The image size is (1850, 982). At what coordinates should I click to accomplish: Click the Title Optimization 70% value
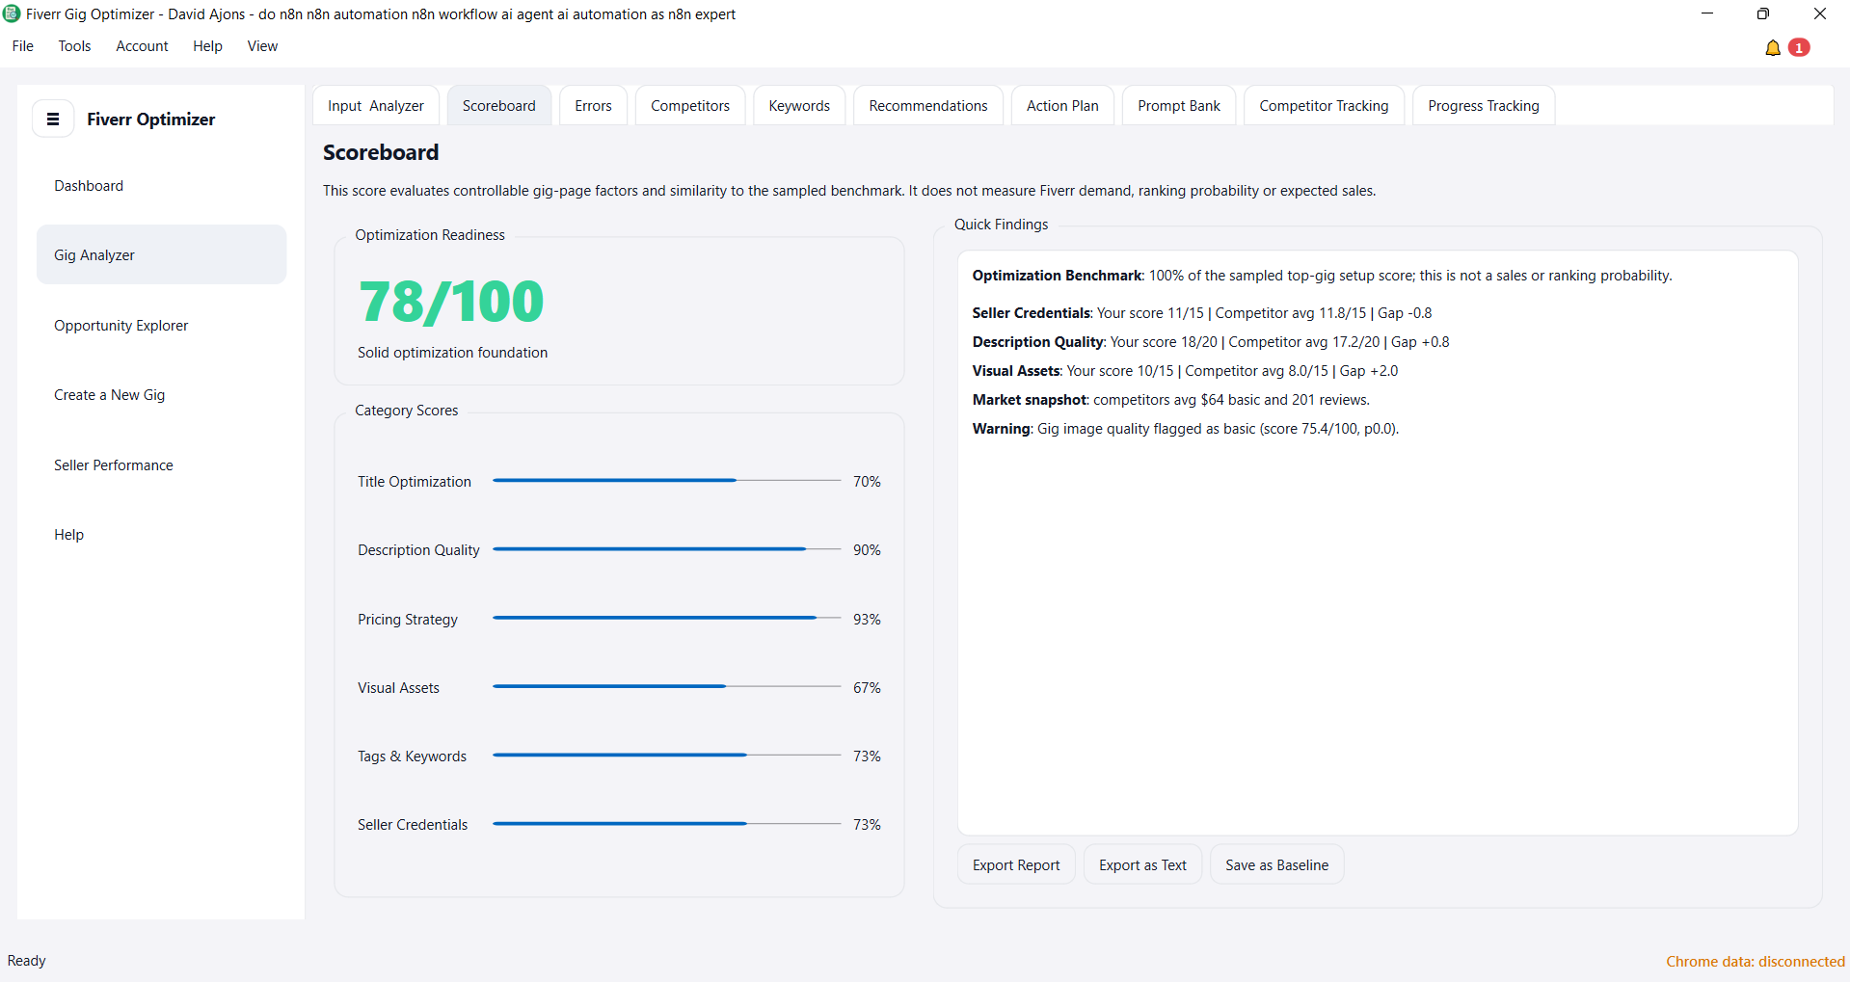pos(867,482)
